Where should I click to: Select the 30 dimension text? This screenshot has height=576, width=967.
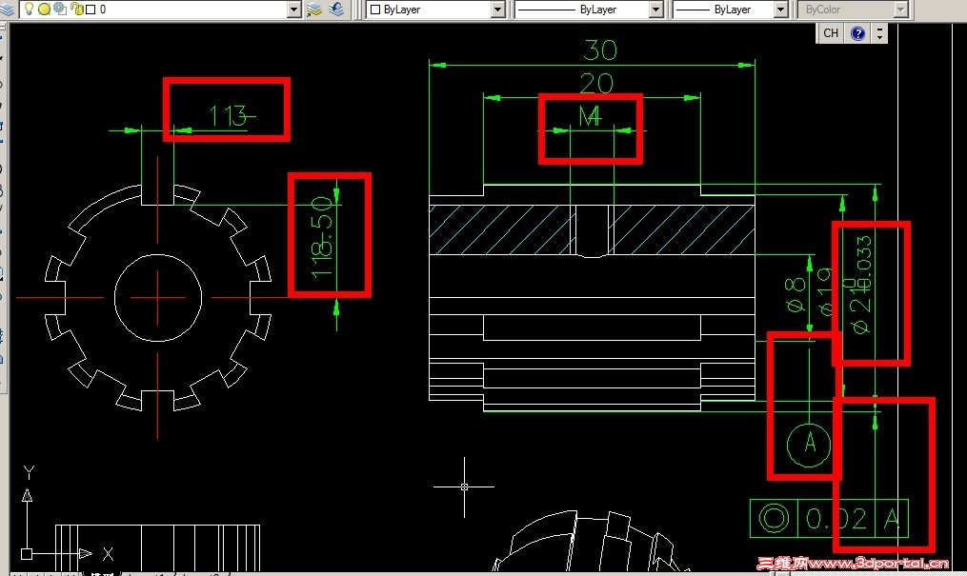click(600, 50)
